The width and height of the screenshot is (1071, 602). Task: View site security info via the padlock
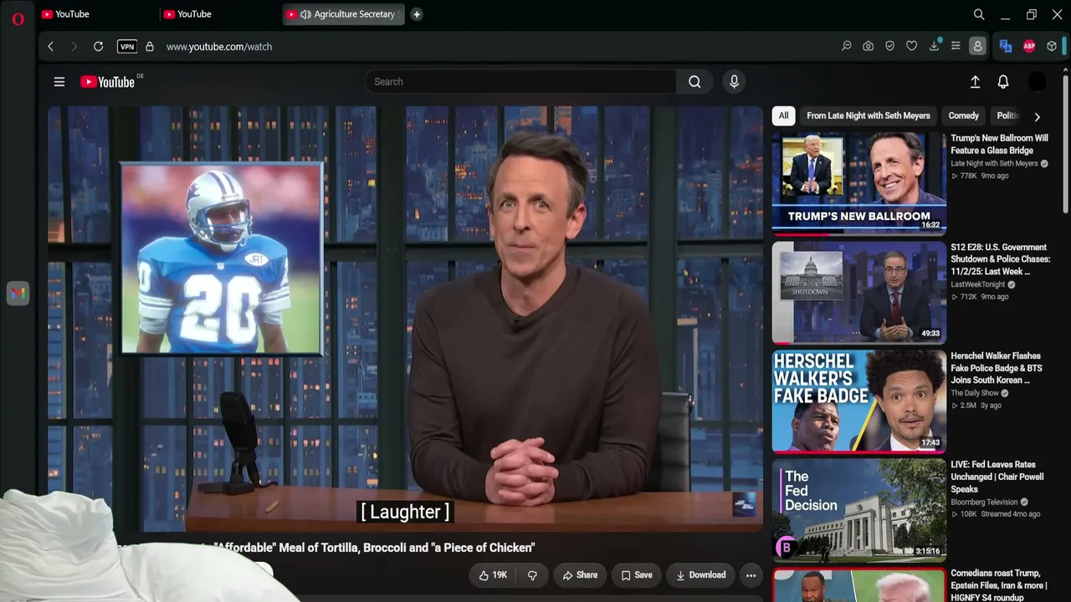150,47
